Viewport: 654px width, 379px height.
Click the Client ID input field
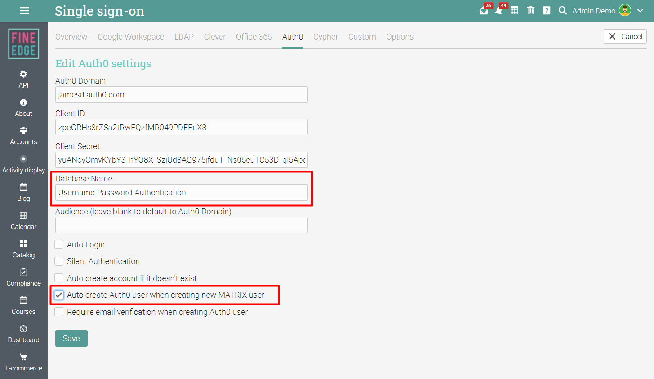(182, 127)
